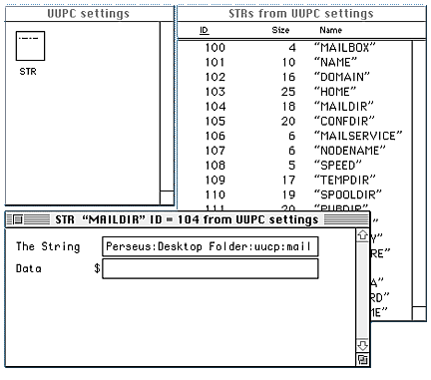Click the close box of the MAILDIR window
This screenshot has width=431, height=380.
(18, 219)
